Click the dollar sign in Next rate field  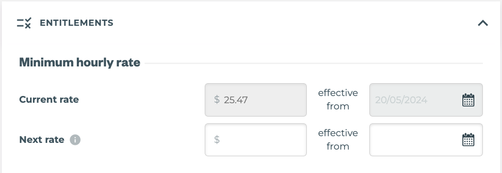[217, 140]
